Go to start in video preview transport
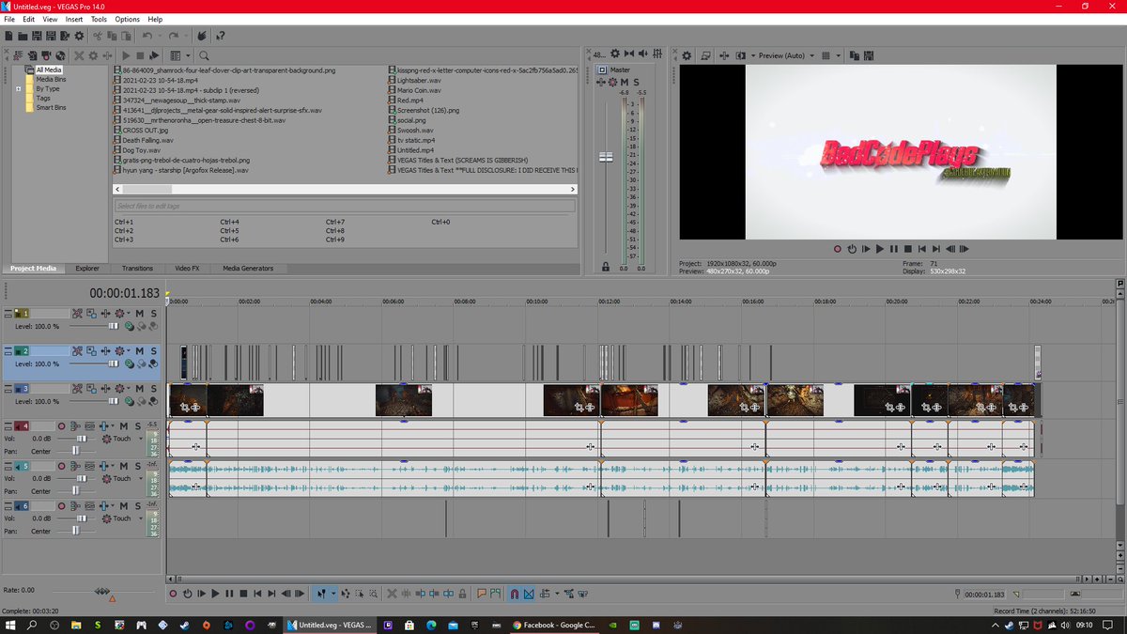 921,249
